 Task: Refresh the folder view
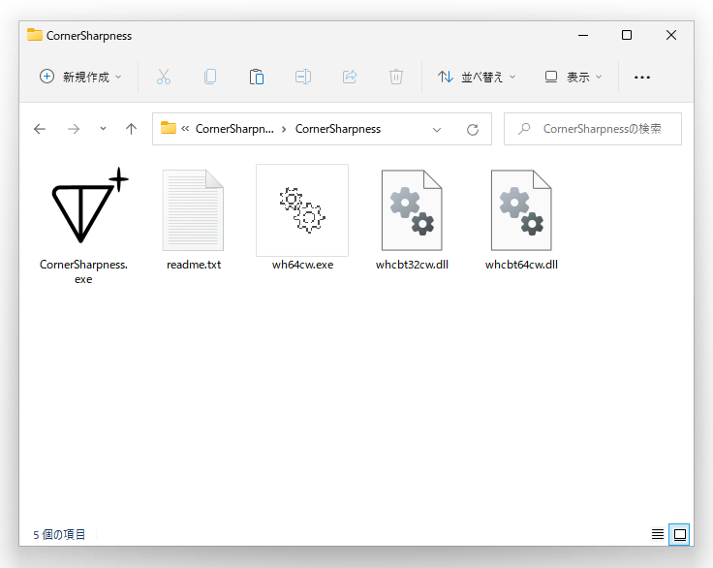pos(473,130)
